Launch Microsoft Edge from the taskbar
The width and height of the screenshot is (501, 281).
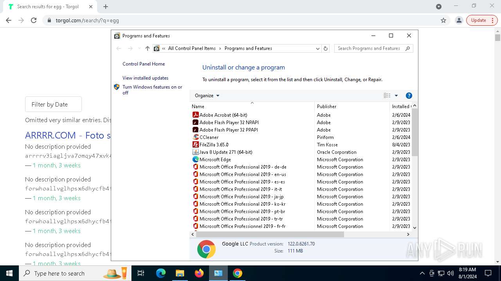pos(161,273)
